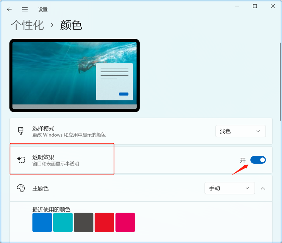
Task: Click the 设置 label in the title bar
Action: (x=43, y=10)
